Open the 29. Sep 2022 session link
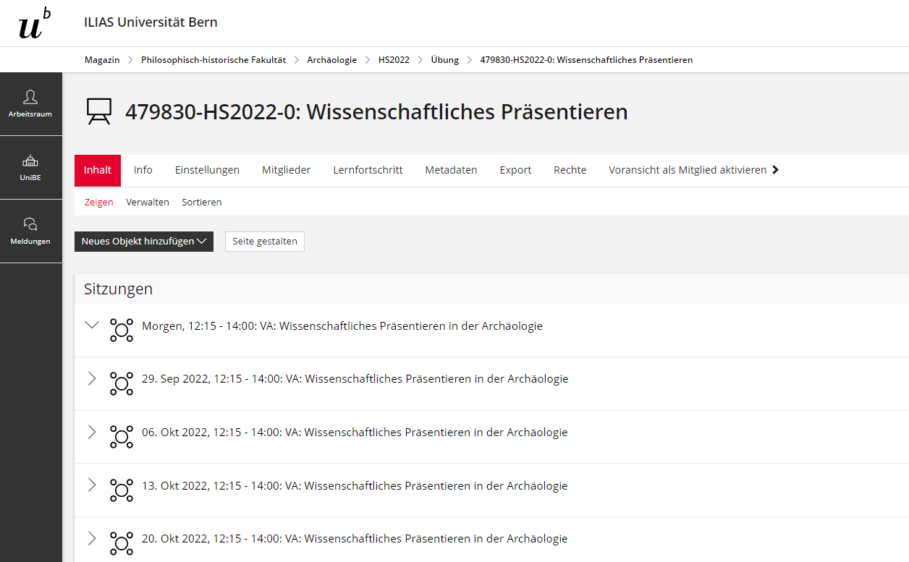Screen dimensions: 909x562 [x=355, y=379]
